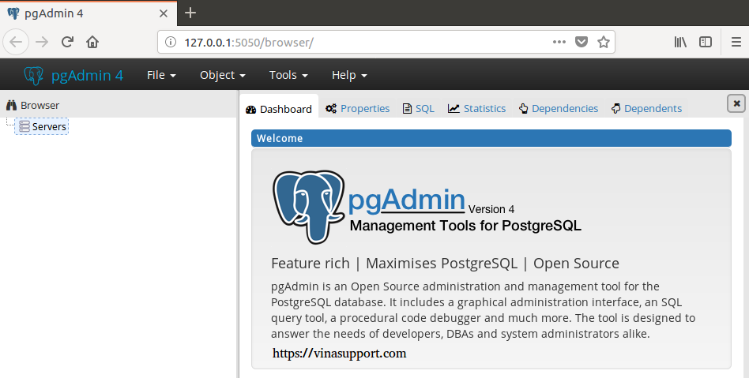Open the Object menu

tap(223, 75)
